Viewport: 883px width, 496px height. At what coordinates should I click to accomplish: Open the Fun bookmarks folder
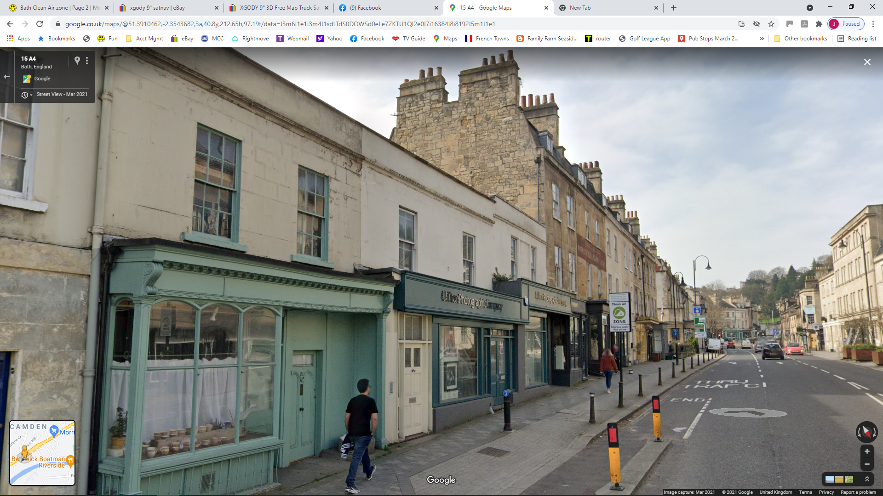pos(108,39)
